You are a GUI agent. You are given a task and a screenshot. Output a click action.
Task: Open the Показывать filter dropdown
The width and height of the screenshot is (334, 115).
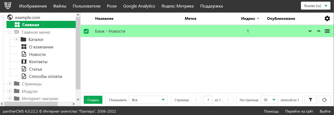click(x=148, y=100)
